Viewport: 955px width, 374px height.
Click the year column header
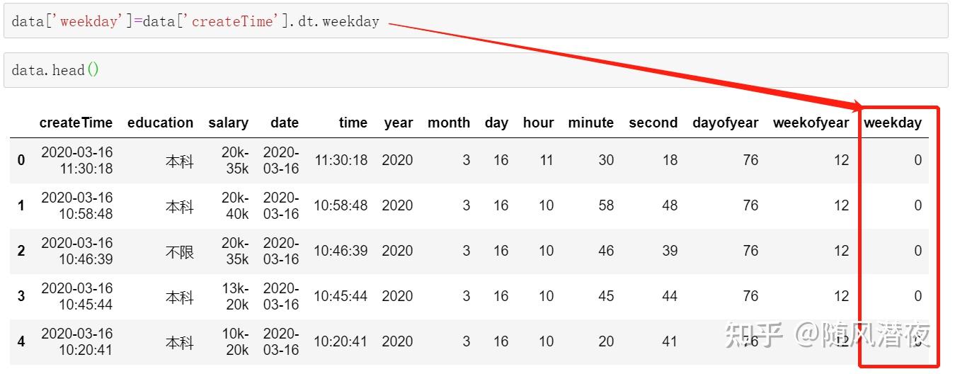(398, 123)
